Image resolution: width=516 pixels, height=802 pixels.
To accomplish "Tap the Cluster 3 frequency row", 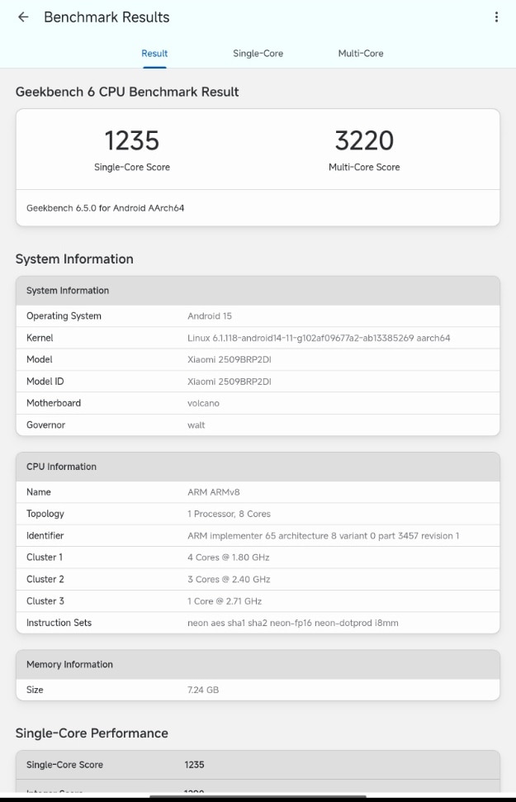I will pyautogui.click(x=258, y=601).
